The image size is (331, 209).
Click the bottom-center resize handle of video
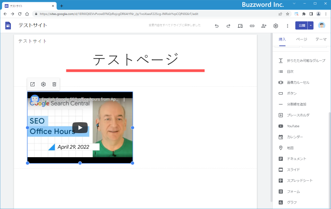click(80, 163)
